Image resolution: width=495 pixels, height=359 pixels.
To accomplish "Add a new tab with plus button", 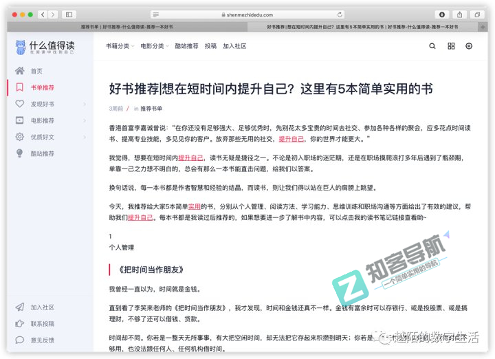I will pyautogui.click(x=483, y=27).
